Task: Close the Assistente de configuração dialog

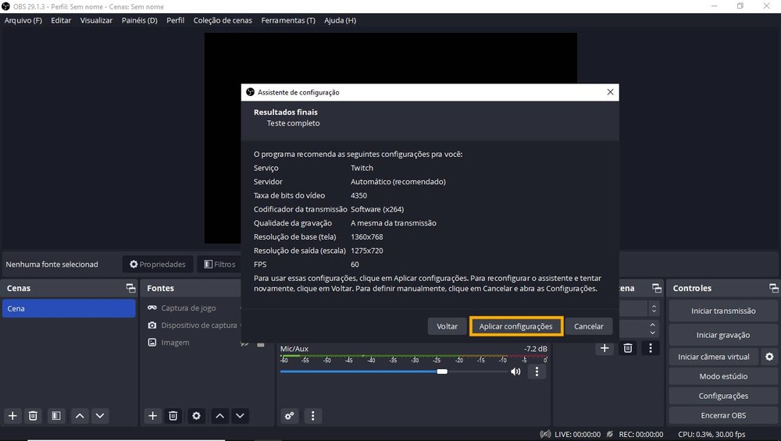Action: (x=610, y=92)
